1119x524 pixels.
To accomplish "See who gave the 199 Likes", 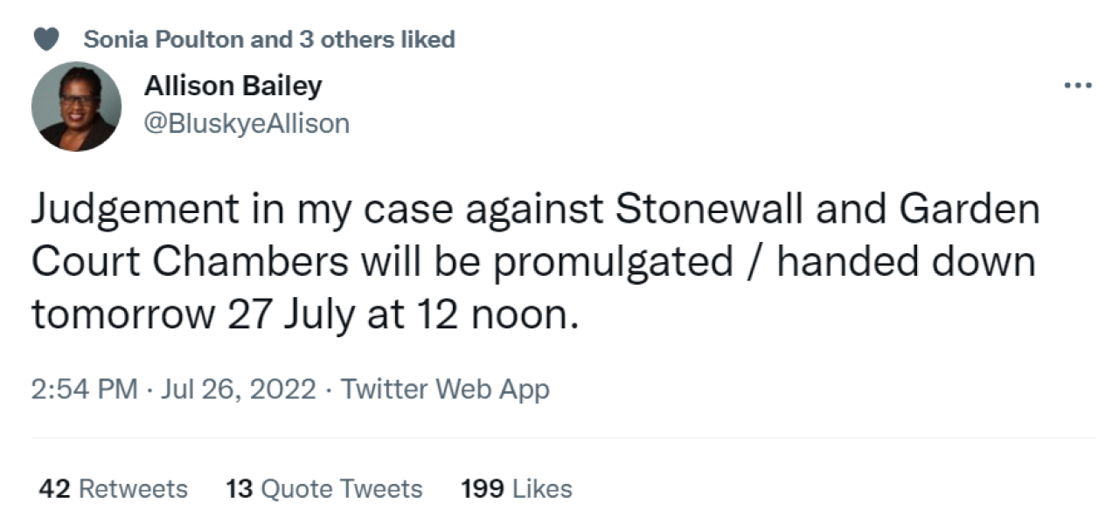I will pyautogui.click(x=516, y=489).
